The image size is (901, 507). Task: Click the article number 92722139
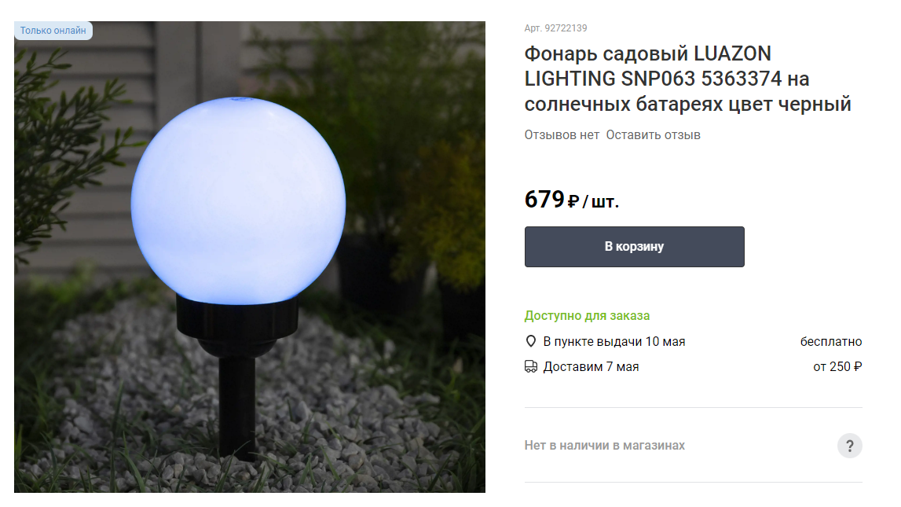click(x=555, y=28)
